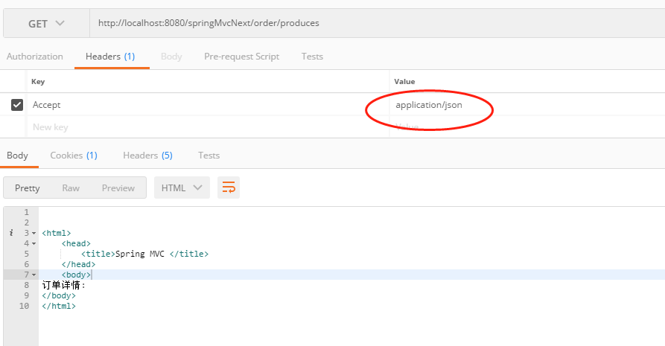The width and height of the screenshot is (665, 346).
Task: Open the response Tests tab
Action: [x=209, y=156]
